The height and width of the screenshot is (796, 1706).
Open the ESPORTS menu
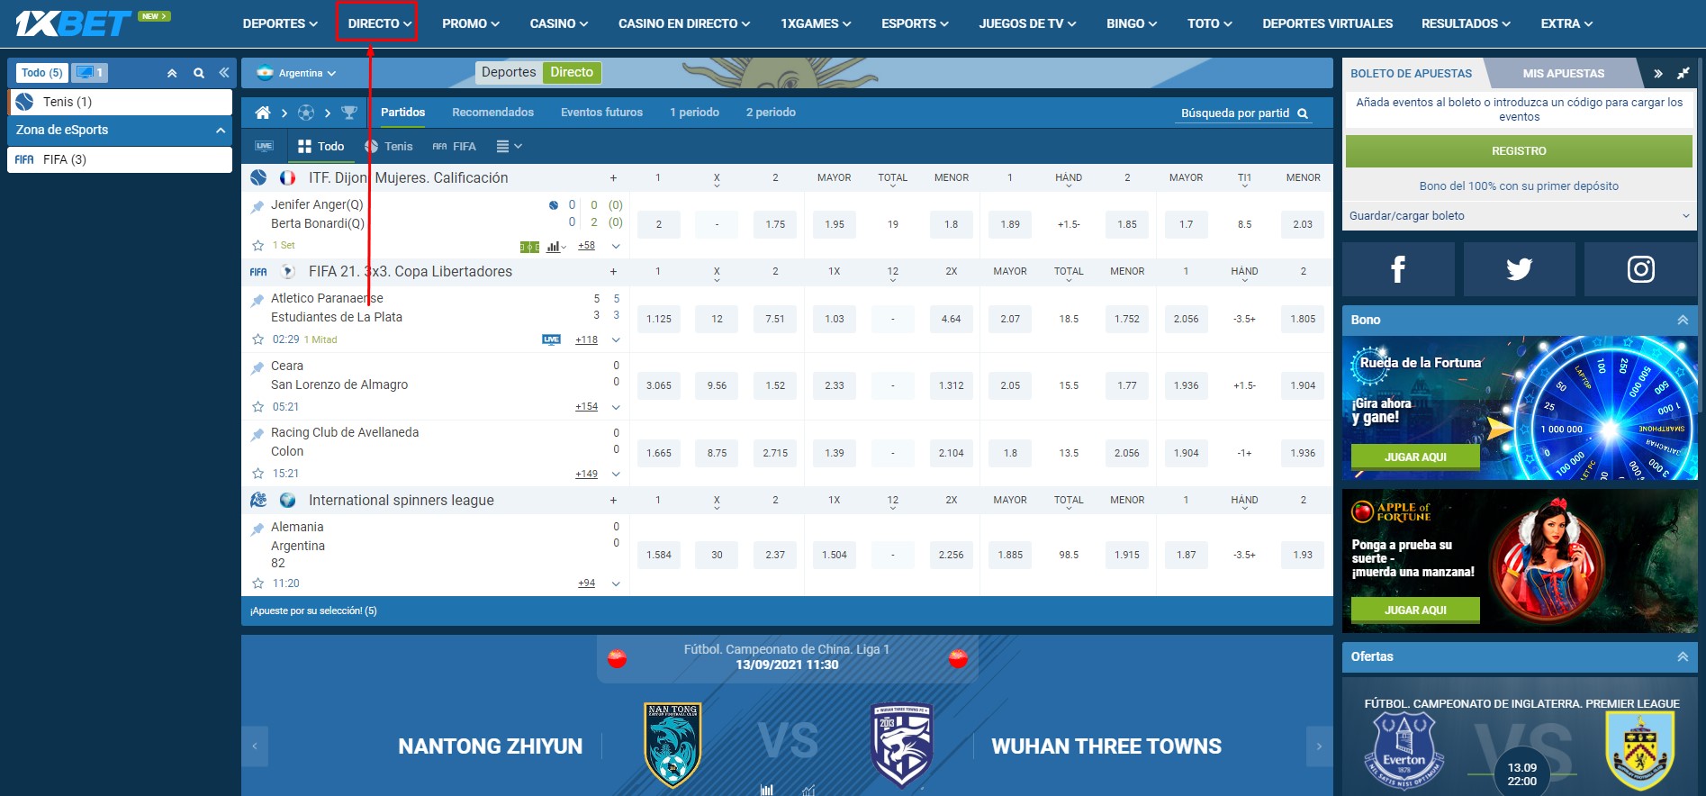pos(915,23)
